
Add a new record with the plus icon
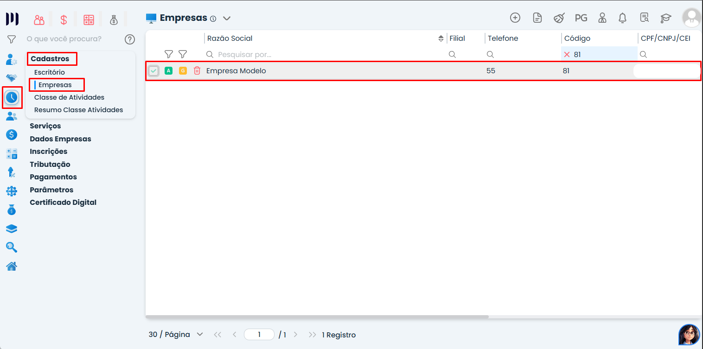pyautogui.click(x=515, y=18)
